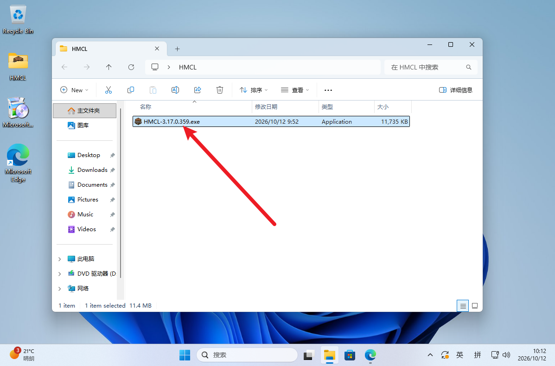
Task: Open clock and date 10:12 panel
Action: (x=532, y=355)
